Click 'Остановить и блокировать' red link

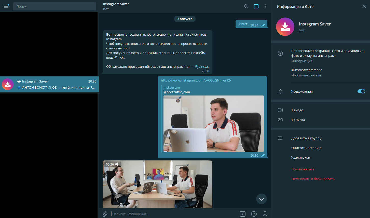[313, 179]
